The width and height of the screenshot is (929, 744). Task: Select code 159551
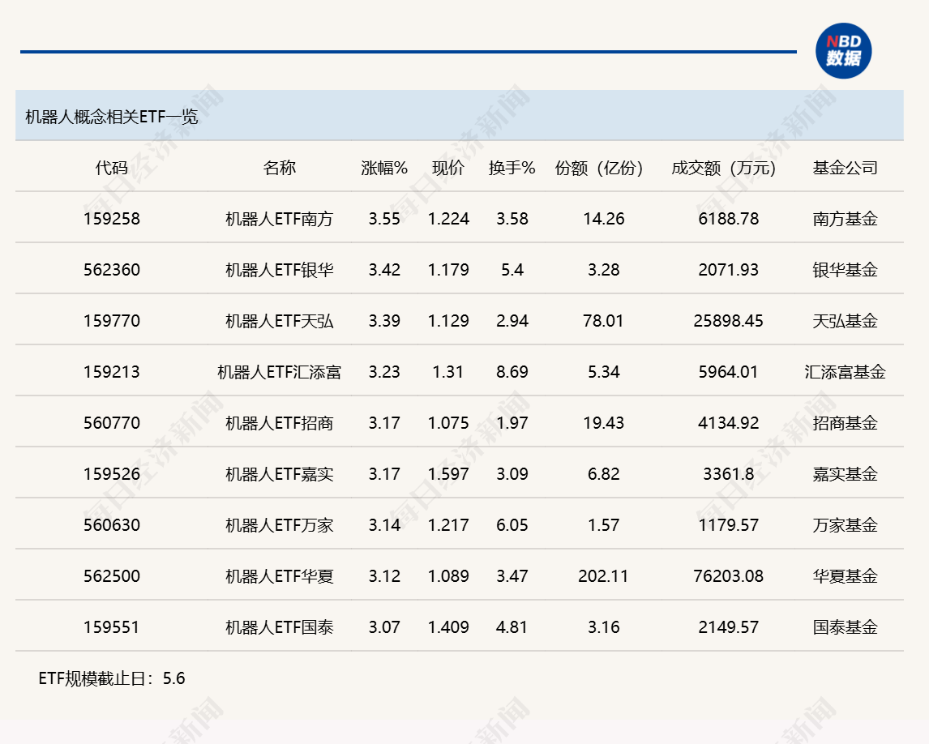click(x=111, y=626)
